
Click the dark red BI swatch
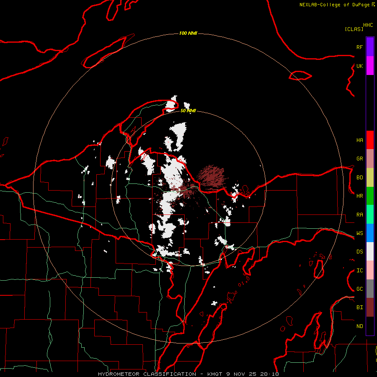tap(370, 307)
